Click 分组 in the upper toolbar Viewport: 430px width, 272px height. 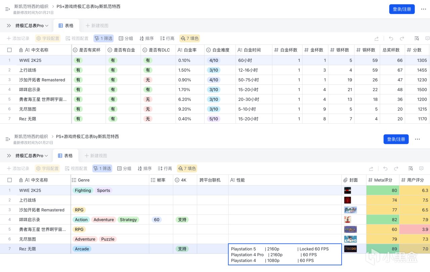[x=126, y=38]
